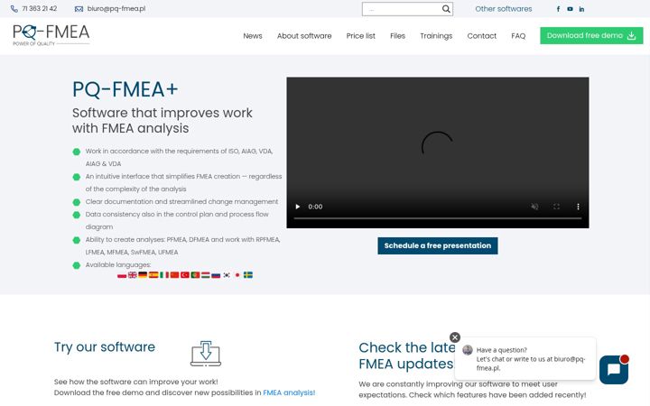Call the phone number 71 363 21 42
This screenshot has height=406, width=650.
[x=40, y=9]
